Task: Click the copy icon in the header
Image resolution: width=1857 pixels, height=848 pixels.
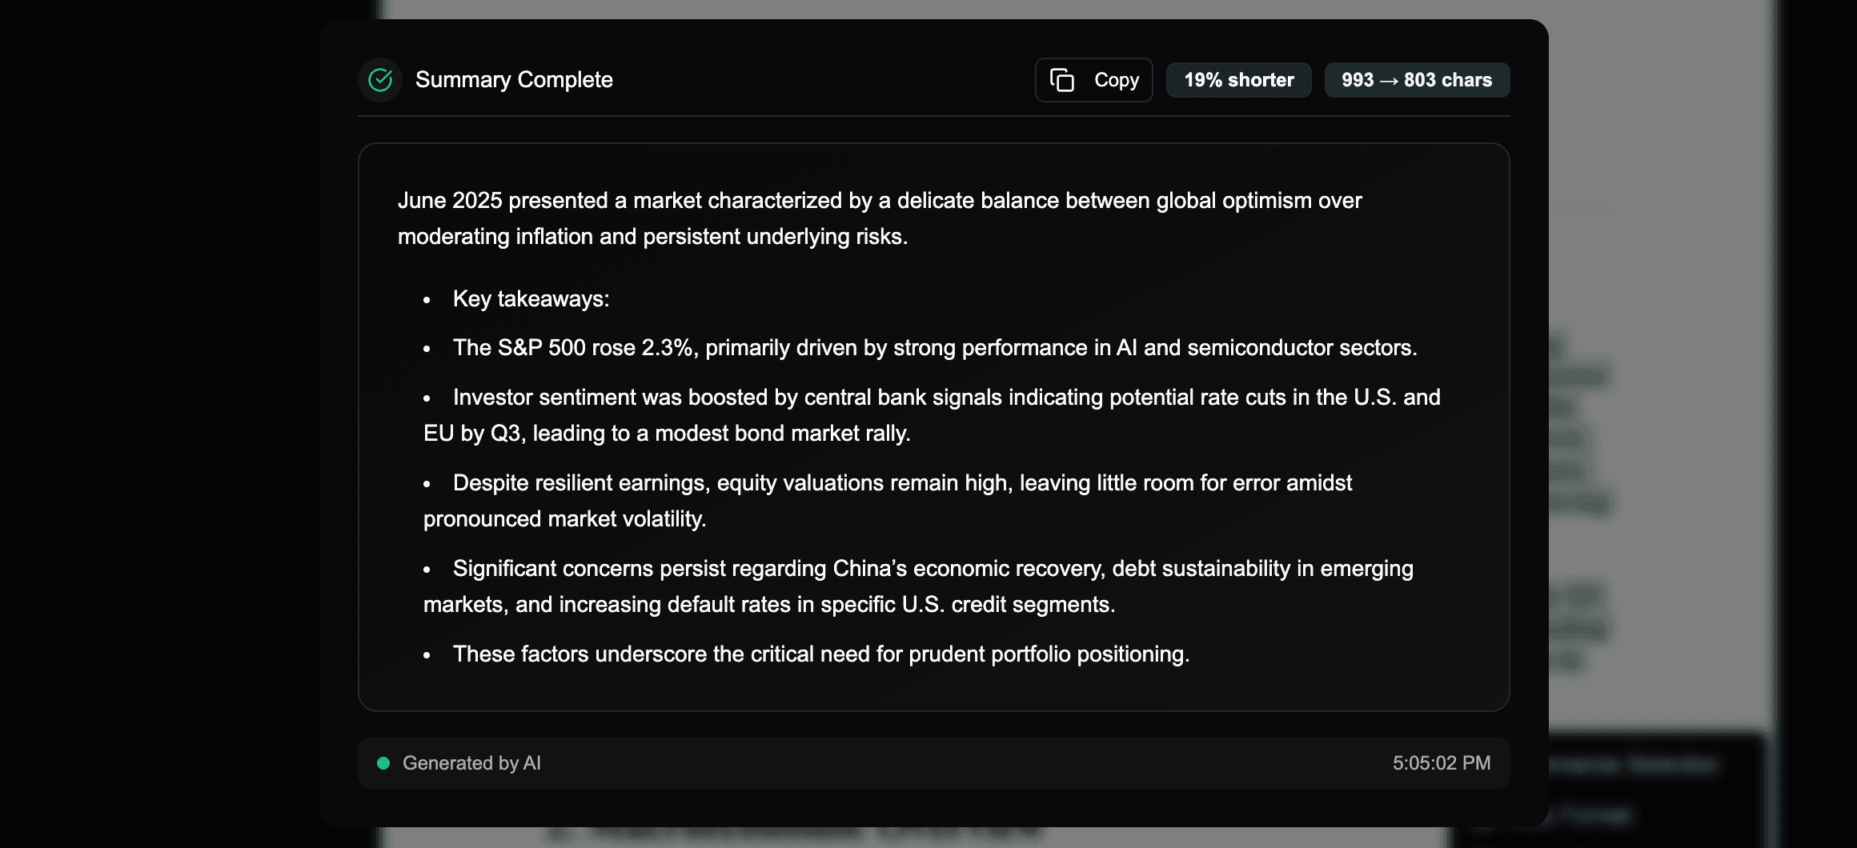Action: 1062,80
